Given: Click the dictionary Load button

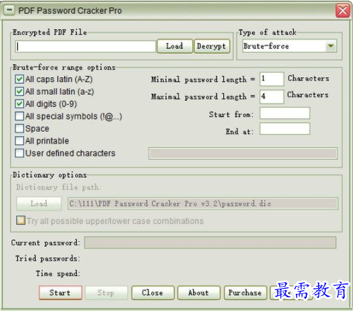Looking at the screenshot, I should (39, 204).
